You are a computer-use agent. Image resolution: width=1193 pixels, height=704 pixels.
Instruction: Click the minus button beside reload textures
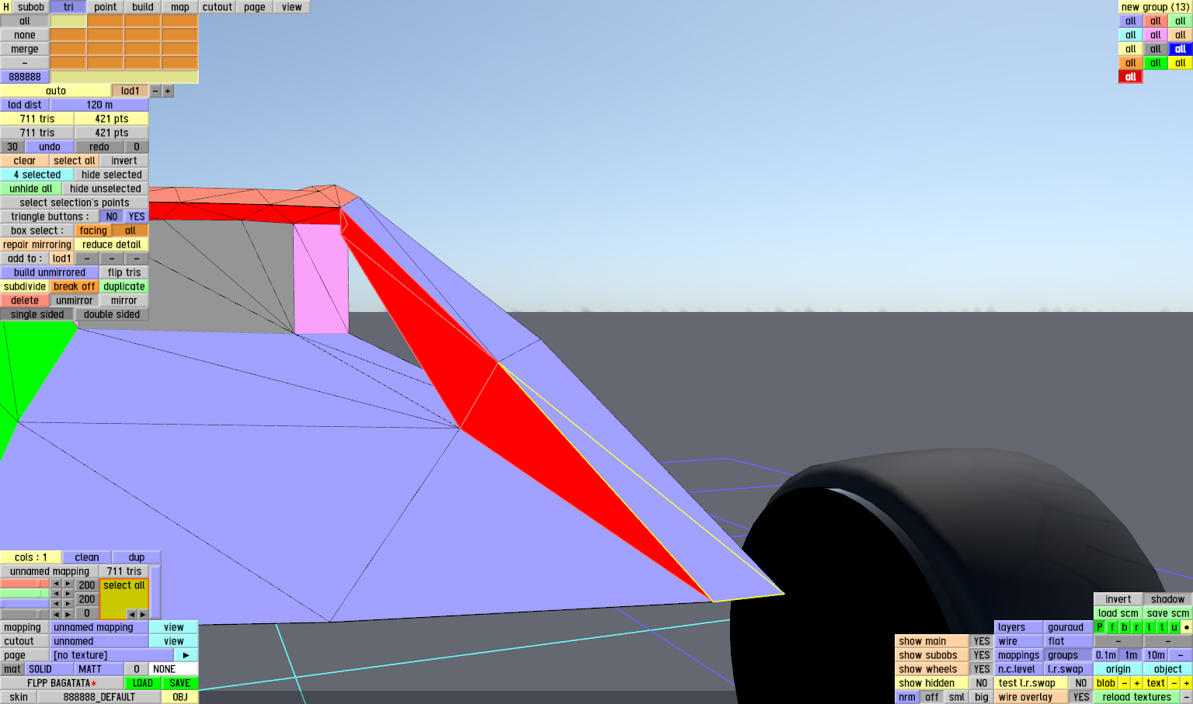(x=1187, y=697)
